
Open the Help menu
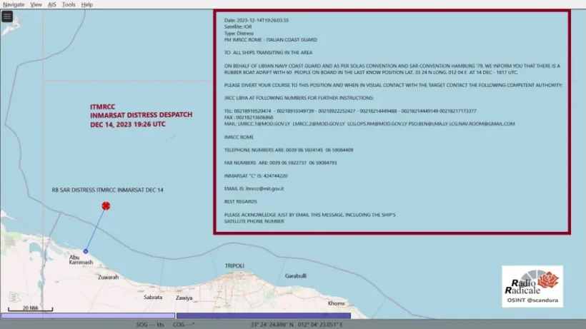(87, 4)
